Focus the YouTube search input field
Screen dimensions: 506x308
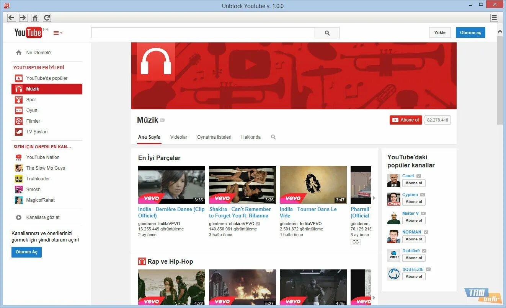[203, 33]
